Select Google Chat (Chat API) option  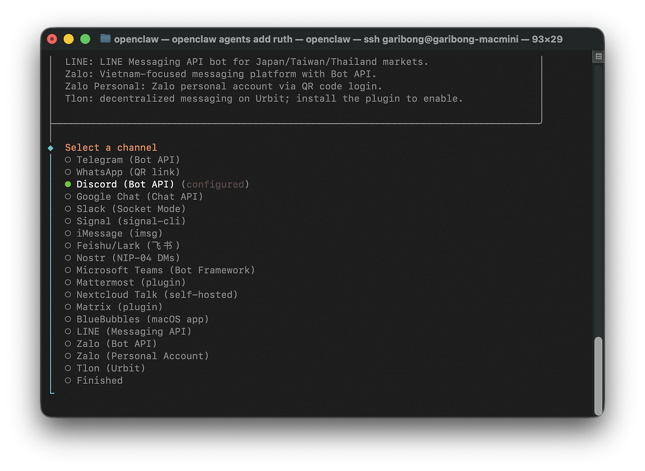(x=134, y=196)
